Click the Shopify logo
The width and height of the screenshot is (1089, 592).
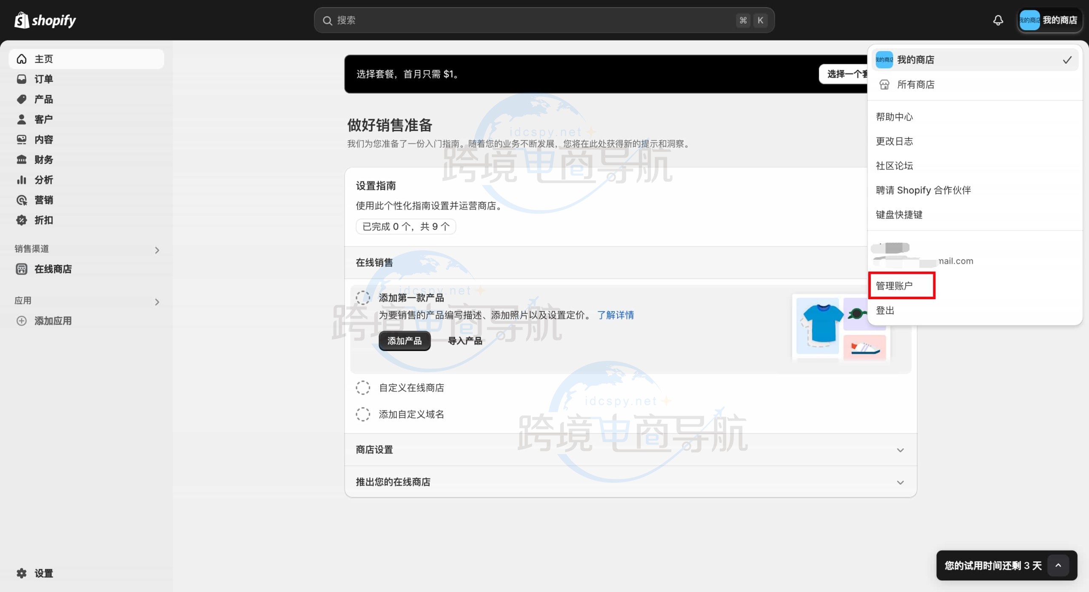coord(45,20)
